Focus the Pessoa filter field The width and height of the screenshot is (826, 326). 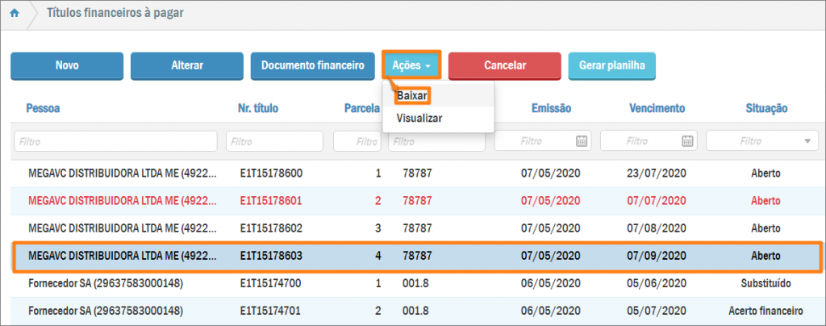[x=115, y=141]
